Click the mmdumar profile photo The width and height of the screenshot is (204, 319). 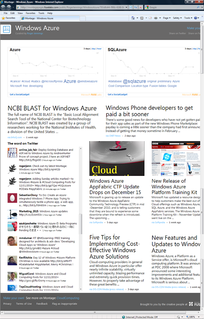click(x=12, y=241)
